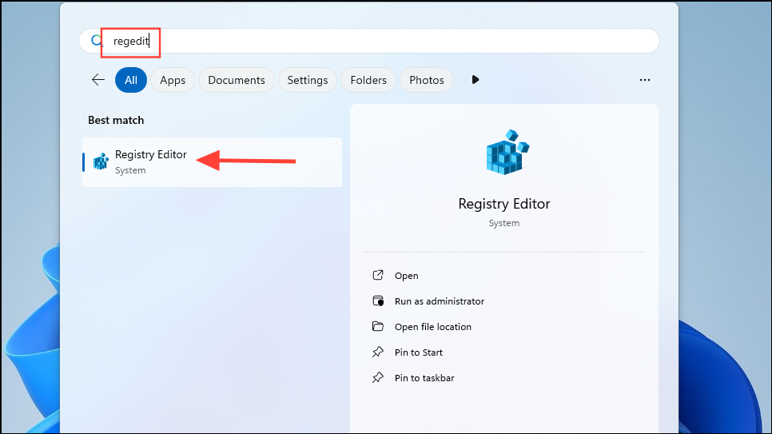Click the Pin to Start pin icon
Image resolution: width=772 pixels, height=434 pixels.
tap(378, 352)
